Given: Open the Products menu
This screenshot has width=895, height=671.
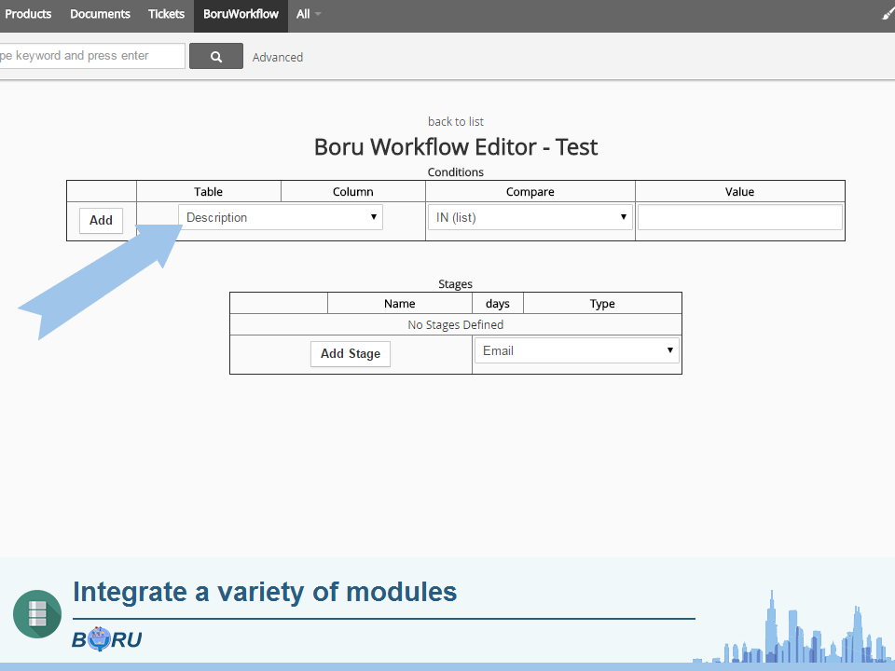Looking at the screenshot, I should (28, 14).
